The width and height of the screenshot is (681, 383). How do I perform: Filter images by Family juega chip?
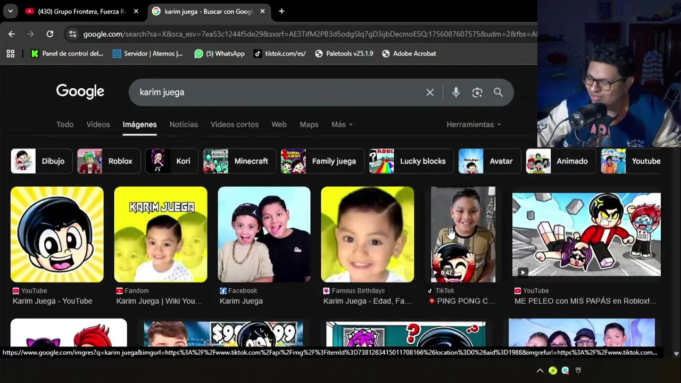pos(322,161)
